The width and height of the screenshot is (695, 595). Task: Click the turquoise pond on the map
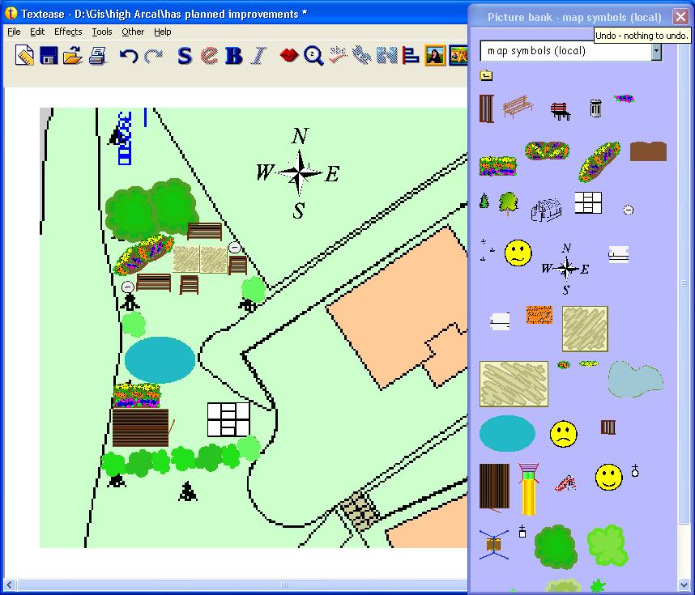[x=160, y=359]
